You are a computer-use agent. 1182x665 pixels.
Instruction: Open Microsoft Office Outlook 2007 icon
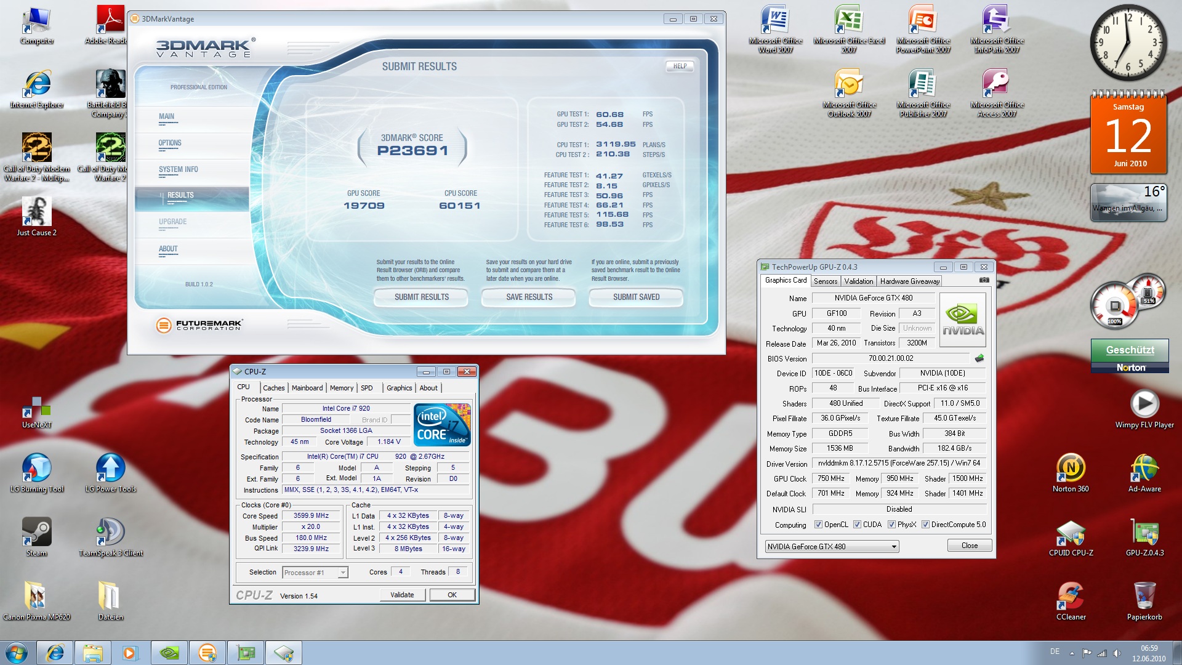[x=850, y=94]
